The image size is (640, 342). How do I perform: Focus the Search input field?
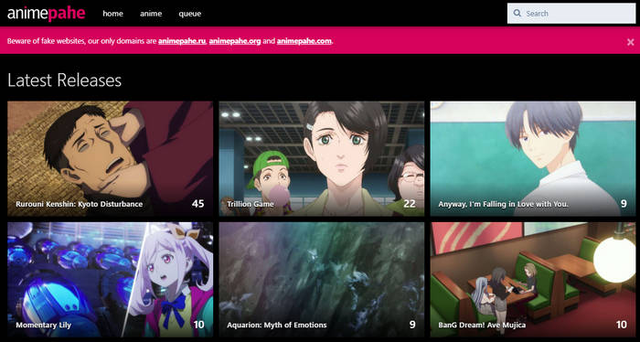(571, 14)
